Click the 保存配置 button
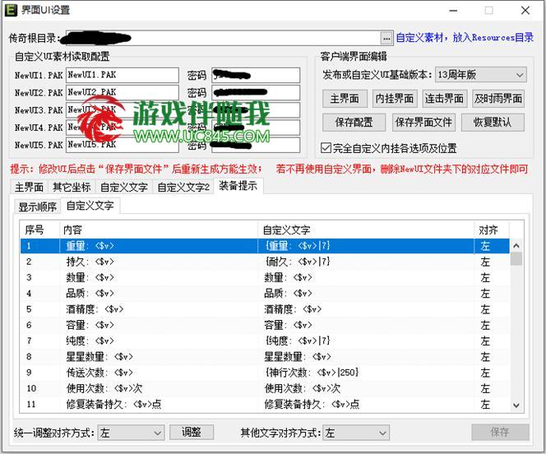The width and height of the screenshot is (546, 454). point(354,123)
